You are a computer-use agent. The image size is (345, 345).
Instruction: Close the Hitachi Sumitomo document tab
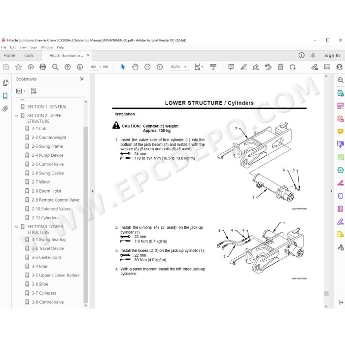[88, 55]
